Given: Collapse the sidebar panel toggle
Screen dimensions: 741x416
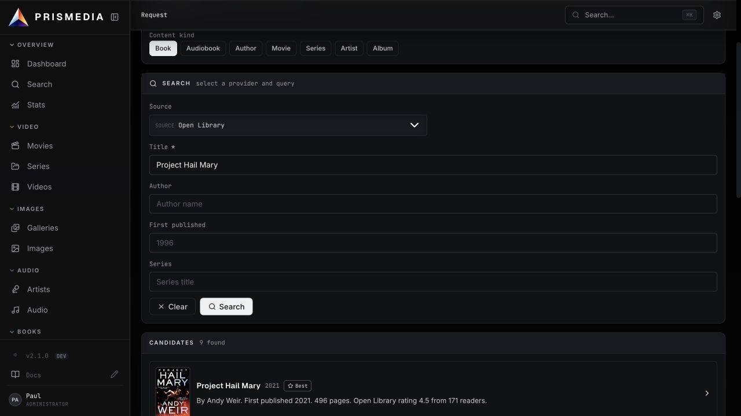Looking at the screenshot, I should 115,17.
